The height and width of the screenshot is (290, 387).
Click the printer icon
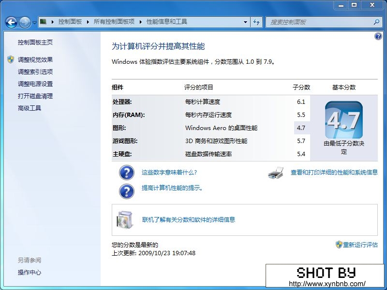(276, 173)
